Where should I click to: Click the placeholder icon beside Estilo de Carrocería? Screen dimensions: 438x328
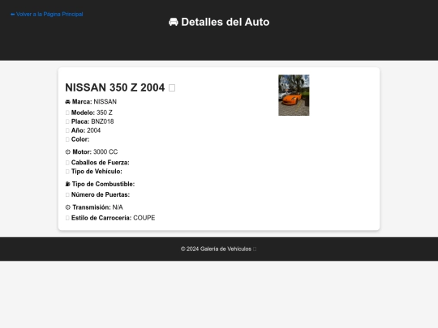click(x=67, y=218)
